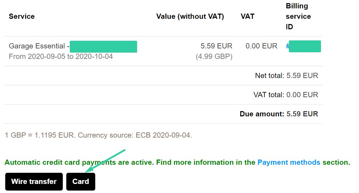359x193 pixels.
Task: Select the Due amount total
Action: click(x=279, y=114)
